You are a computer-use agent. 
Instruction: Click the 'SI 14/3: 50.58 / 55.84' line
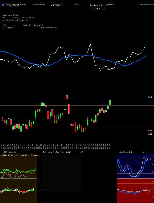pos(24,18)
